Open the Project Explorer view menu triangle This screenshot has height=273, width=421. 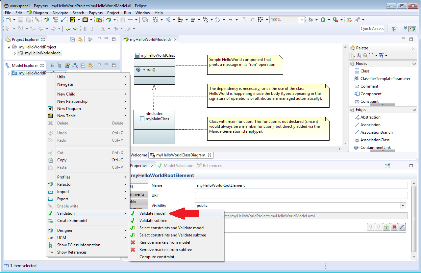tap(100, 39)
